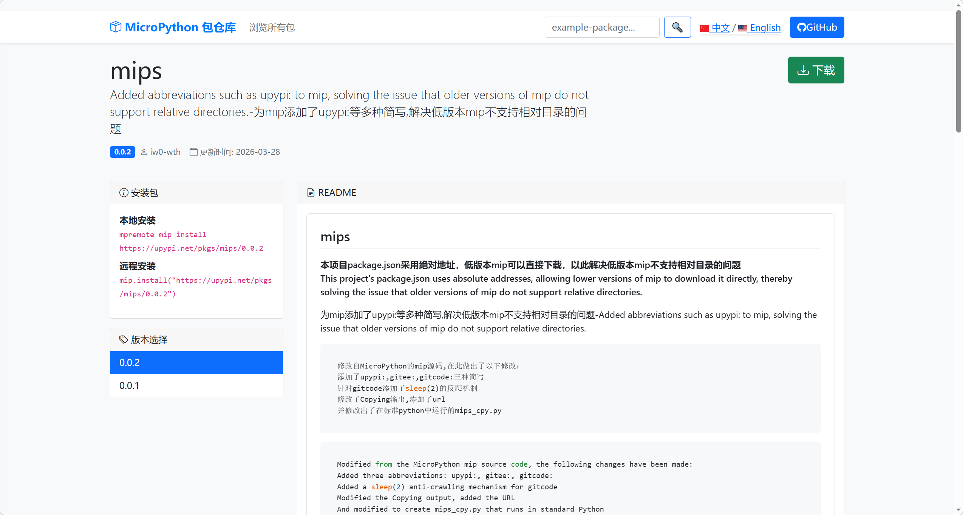Focus the example-package search field
The width and height of the screenshot is (963, 515).
click(601, 27)
